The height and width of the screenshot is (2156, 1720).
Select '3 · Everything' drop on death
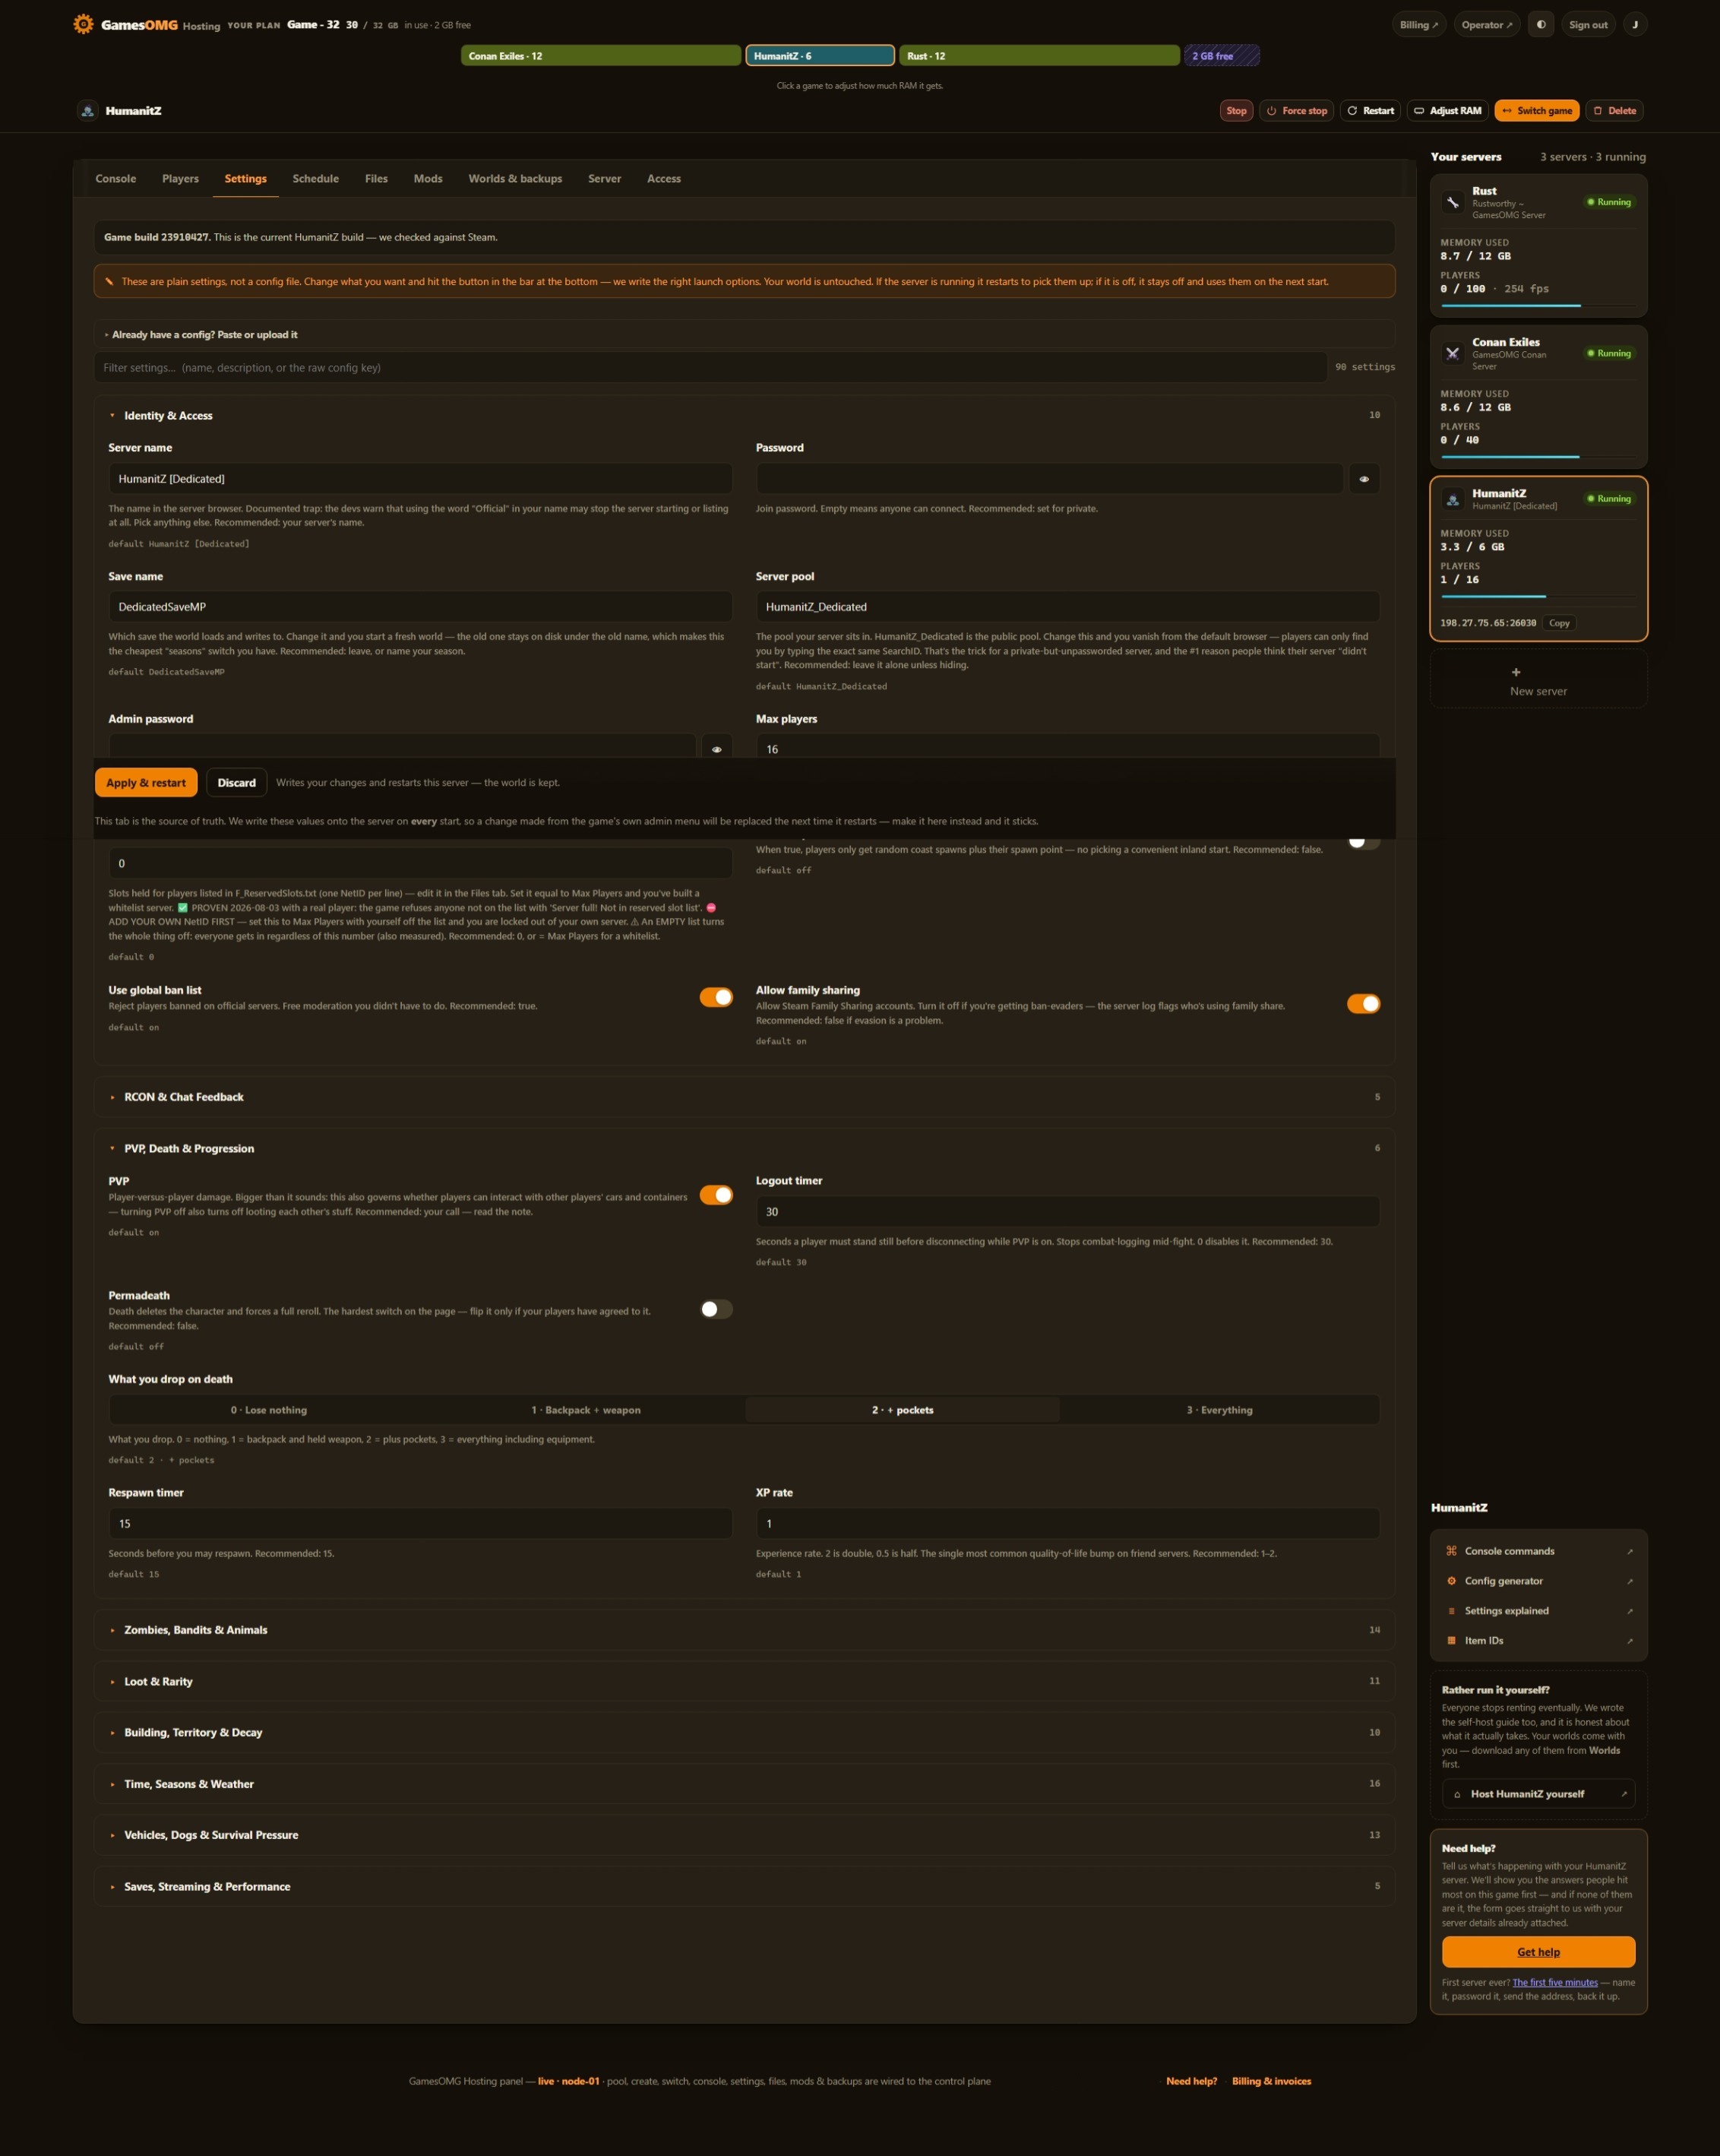tap(1219, 1410)
